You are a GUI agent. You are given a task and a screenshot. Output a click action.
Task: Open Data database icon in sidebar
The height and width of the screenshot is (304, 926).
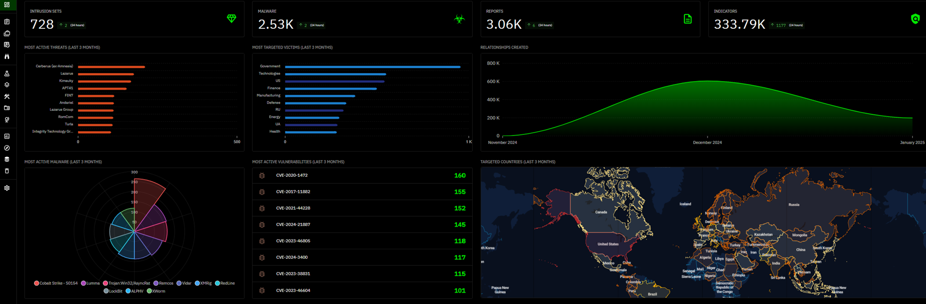pyautogui.click(x=7, y=159)
